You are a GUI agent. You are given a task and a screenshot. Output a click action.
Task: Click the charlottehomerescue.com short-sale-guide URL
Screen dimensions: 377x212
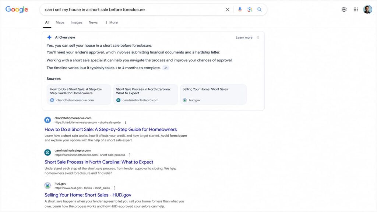[x=88, y=123]
